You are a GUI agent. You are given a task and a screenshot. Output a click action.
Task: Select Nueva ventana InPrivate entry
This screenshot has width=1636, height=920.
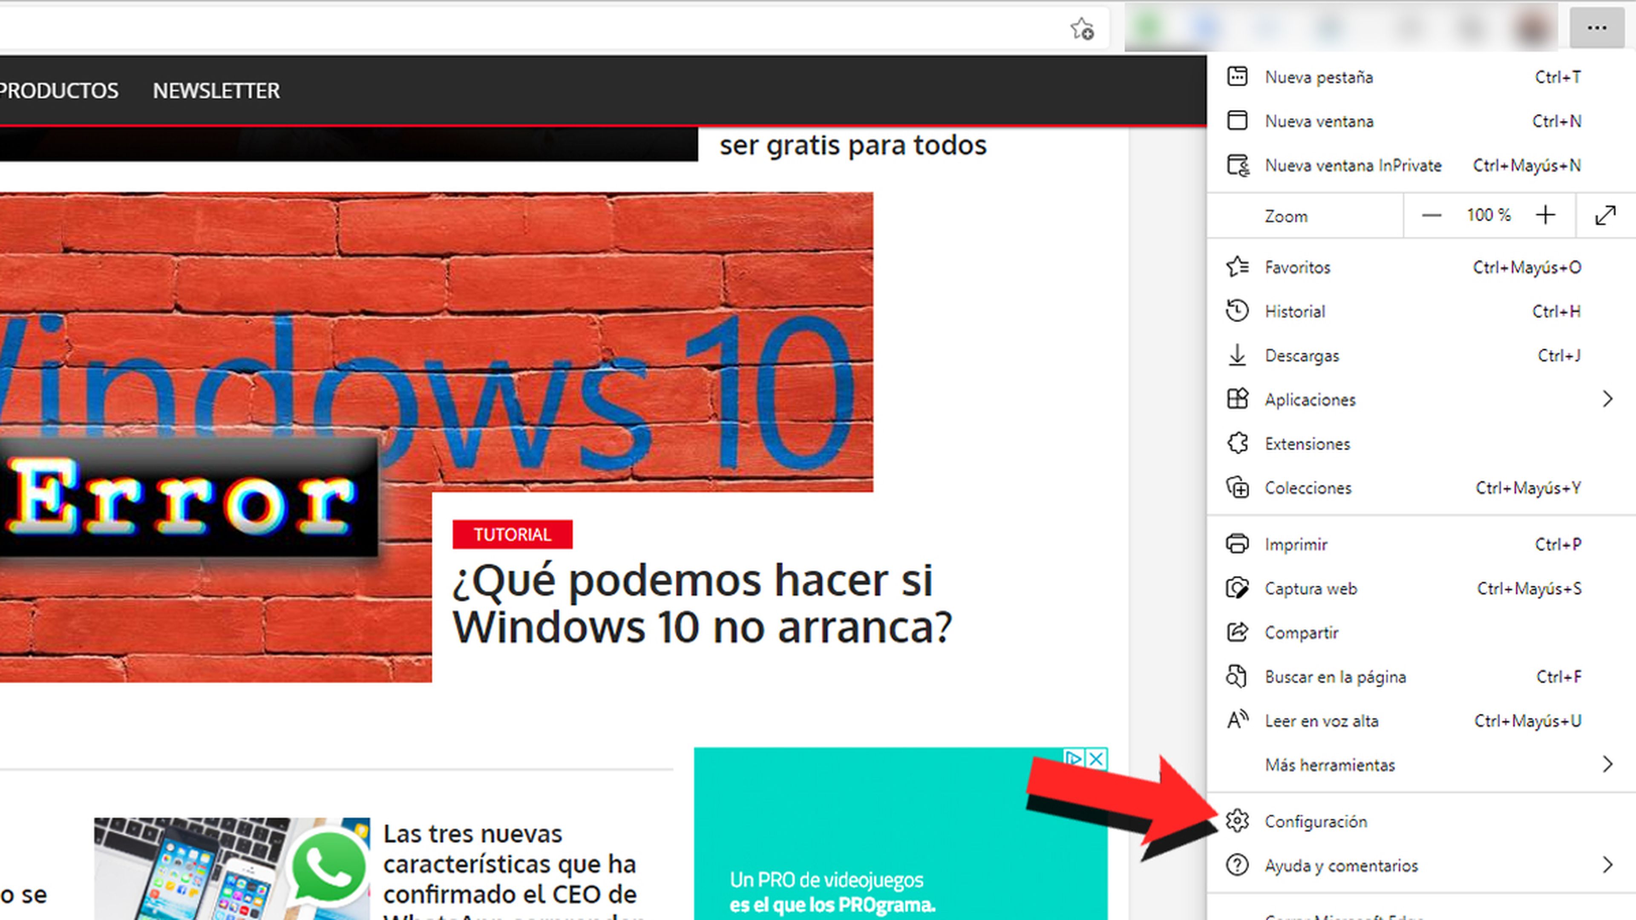[x=1421, y=165]
